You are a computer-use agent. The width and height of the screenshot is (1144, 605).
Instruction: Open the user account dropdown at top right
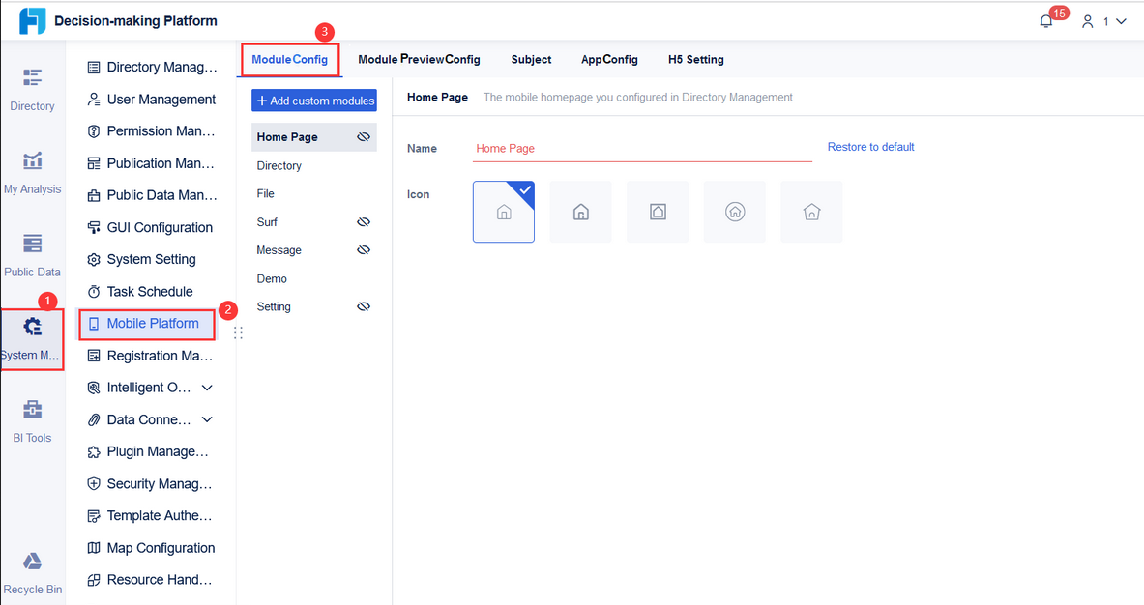click(1102, 20)
